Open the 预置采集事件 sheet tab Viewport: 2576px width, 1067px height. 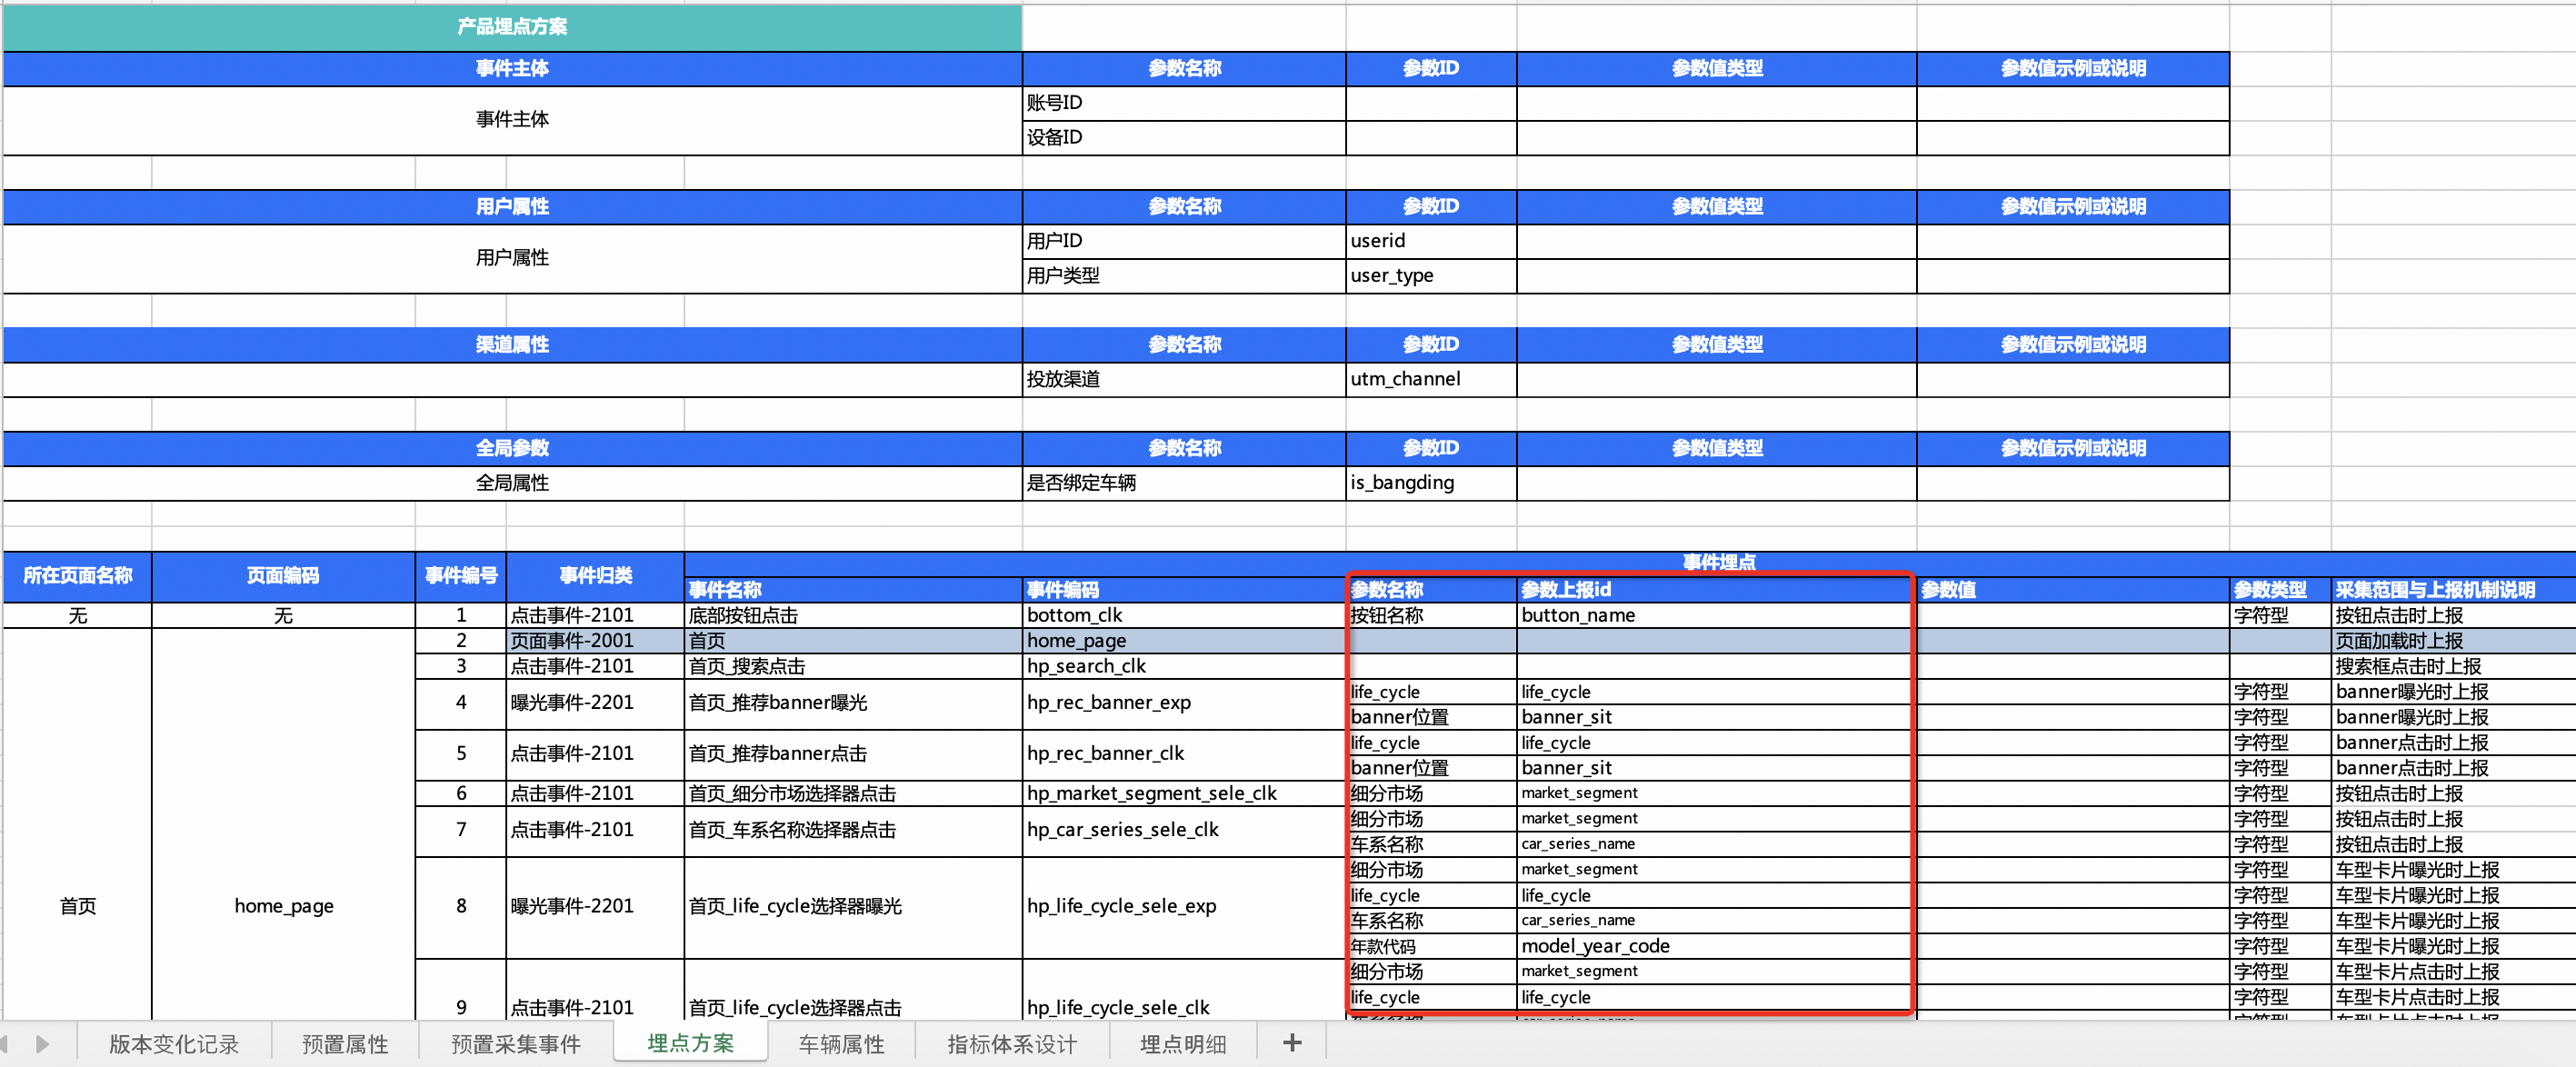[516, 1044]
